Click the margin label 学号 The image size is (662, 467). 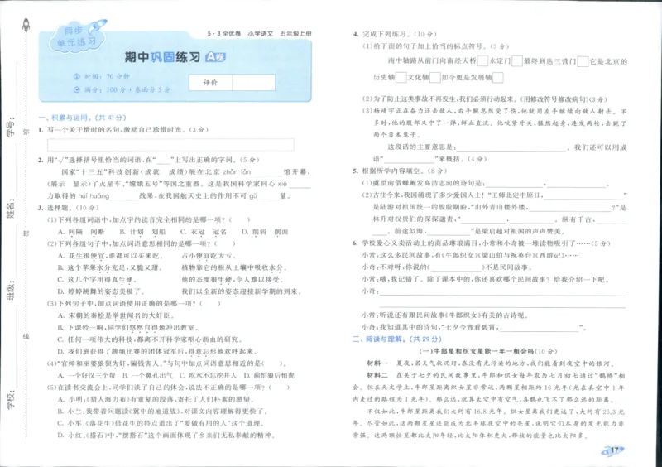[10, 127]
